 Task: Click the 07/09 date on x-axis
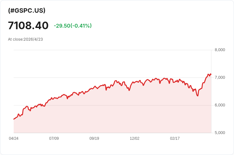pos(54,138)
